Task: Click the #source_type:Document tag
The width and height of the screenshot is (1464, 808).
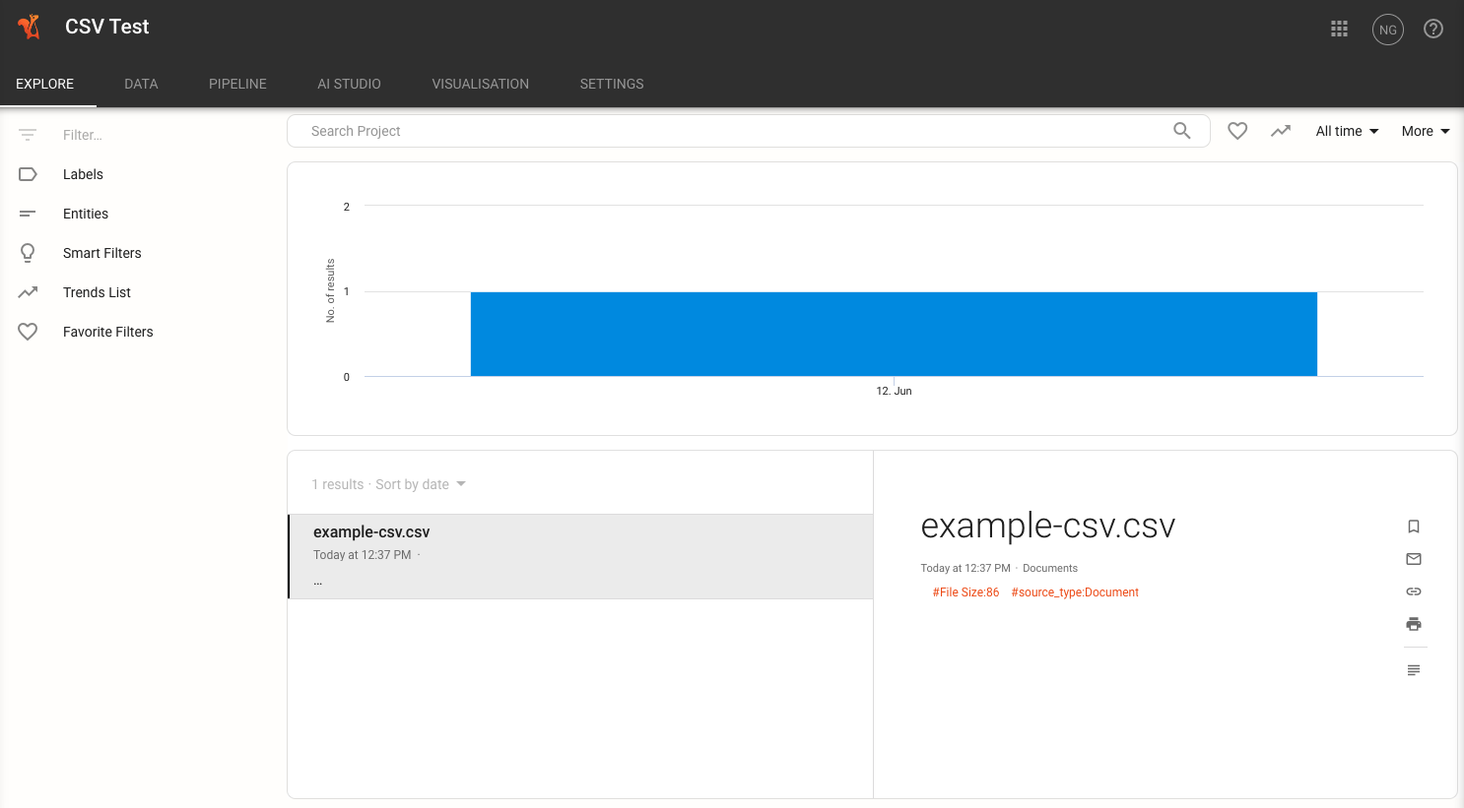Action: (1075, 592)
